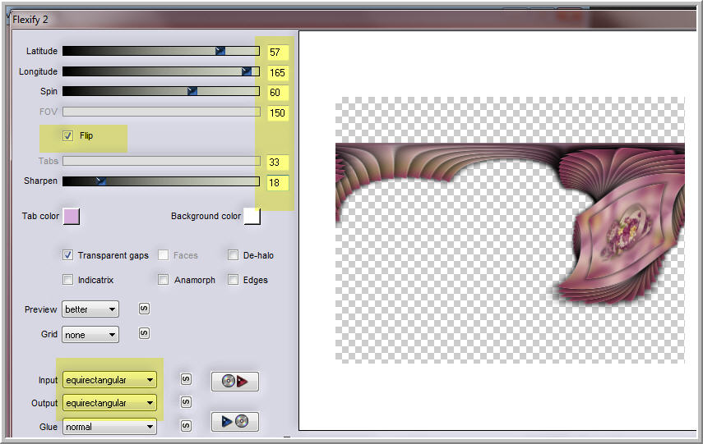Open the Background color swatch

click(252, 216)
